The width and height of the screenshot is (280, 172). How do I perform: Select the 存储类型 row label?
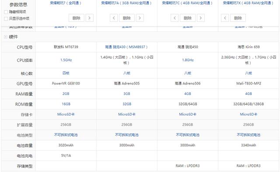tap(24, 166)
